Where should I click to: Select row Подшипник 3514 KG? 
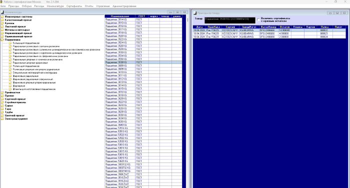pos(143,19)
